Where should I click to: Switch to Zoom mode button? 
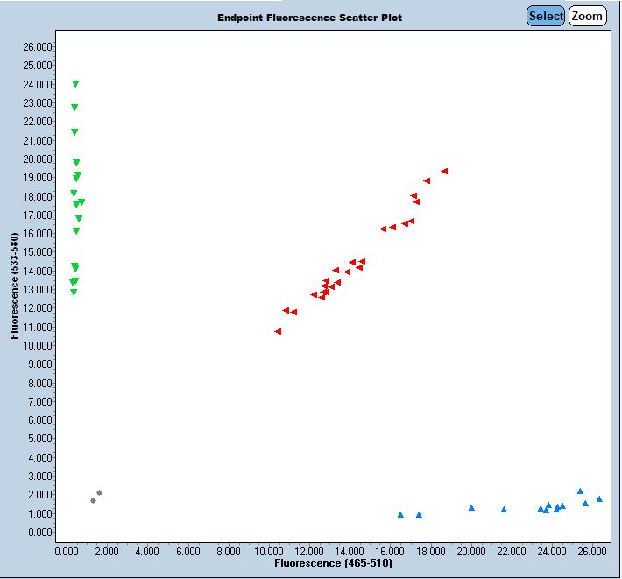tap(587, 16)
